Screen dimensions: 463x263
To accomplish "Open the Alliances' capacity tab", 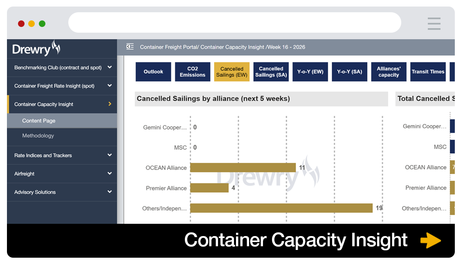I will tap(389, 71).
